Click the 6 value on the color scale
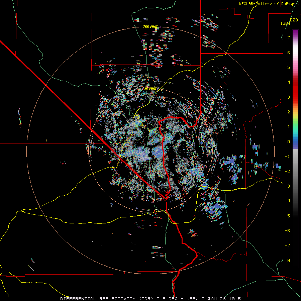The height and width of the screenshot is (301, 301). pos(289,53)
